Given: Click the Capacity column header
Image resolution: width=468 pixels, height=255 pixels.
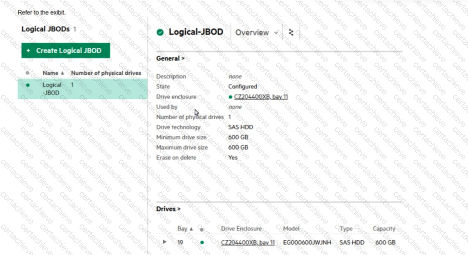Looking at the screenshot, I should point(384,228).
